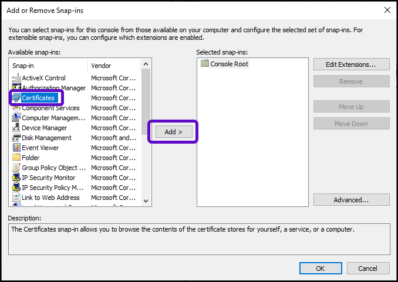
Task: Click the Component Services icon
Action: [17, 108]
